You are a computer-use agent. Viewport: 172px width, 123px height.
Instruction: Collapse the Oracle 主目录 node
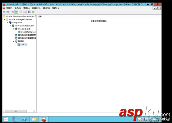[13, 29]
